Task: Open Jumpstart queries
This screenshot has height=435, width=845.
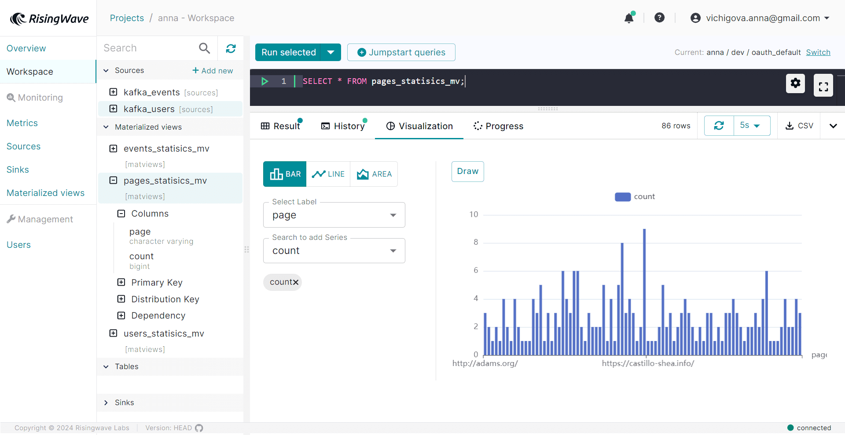Action: click(401, 52)
